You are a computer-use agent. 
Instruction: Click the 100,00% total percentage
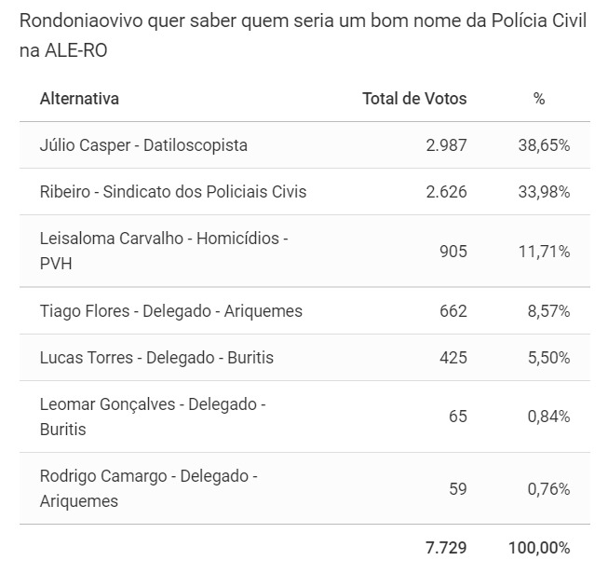point(539,548)
